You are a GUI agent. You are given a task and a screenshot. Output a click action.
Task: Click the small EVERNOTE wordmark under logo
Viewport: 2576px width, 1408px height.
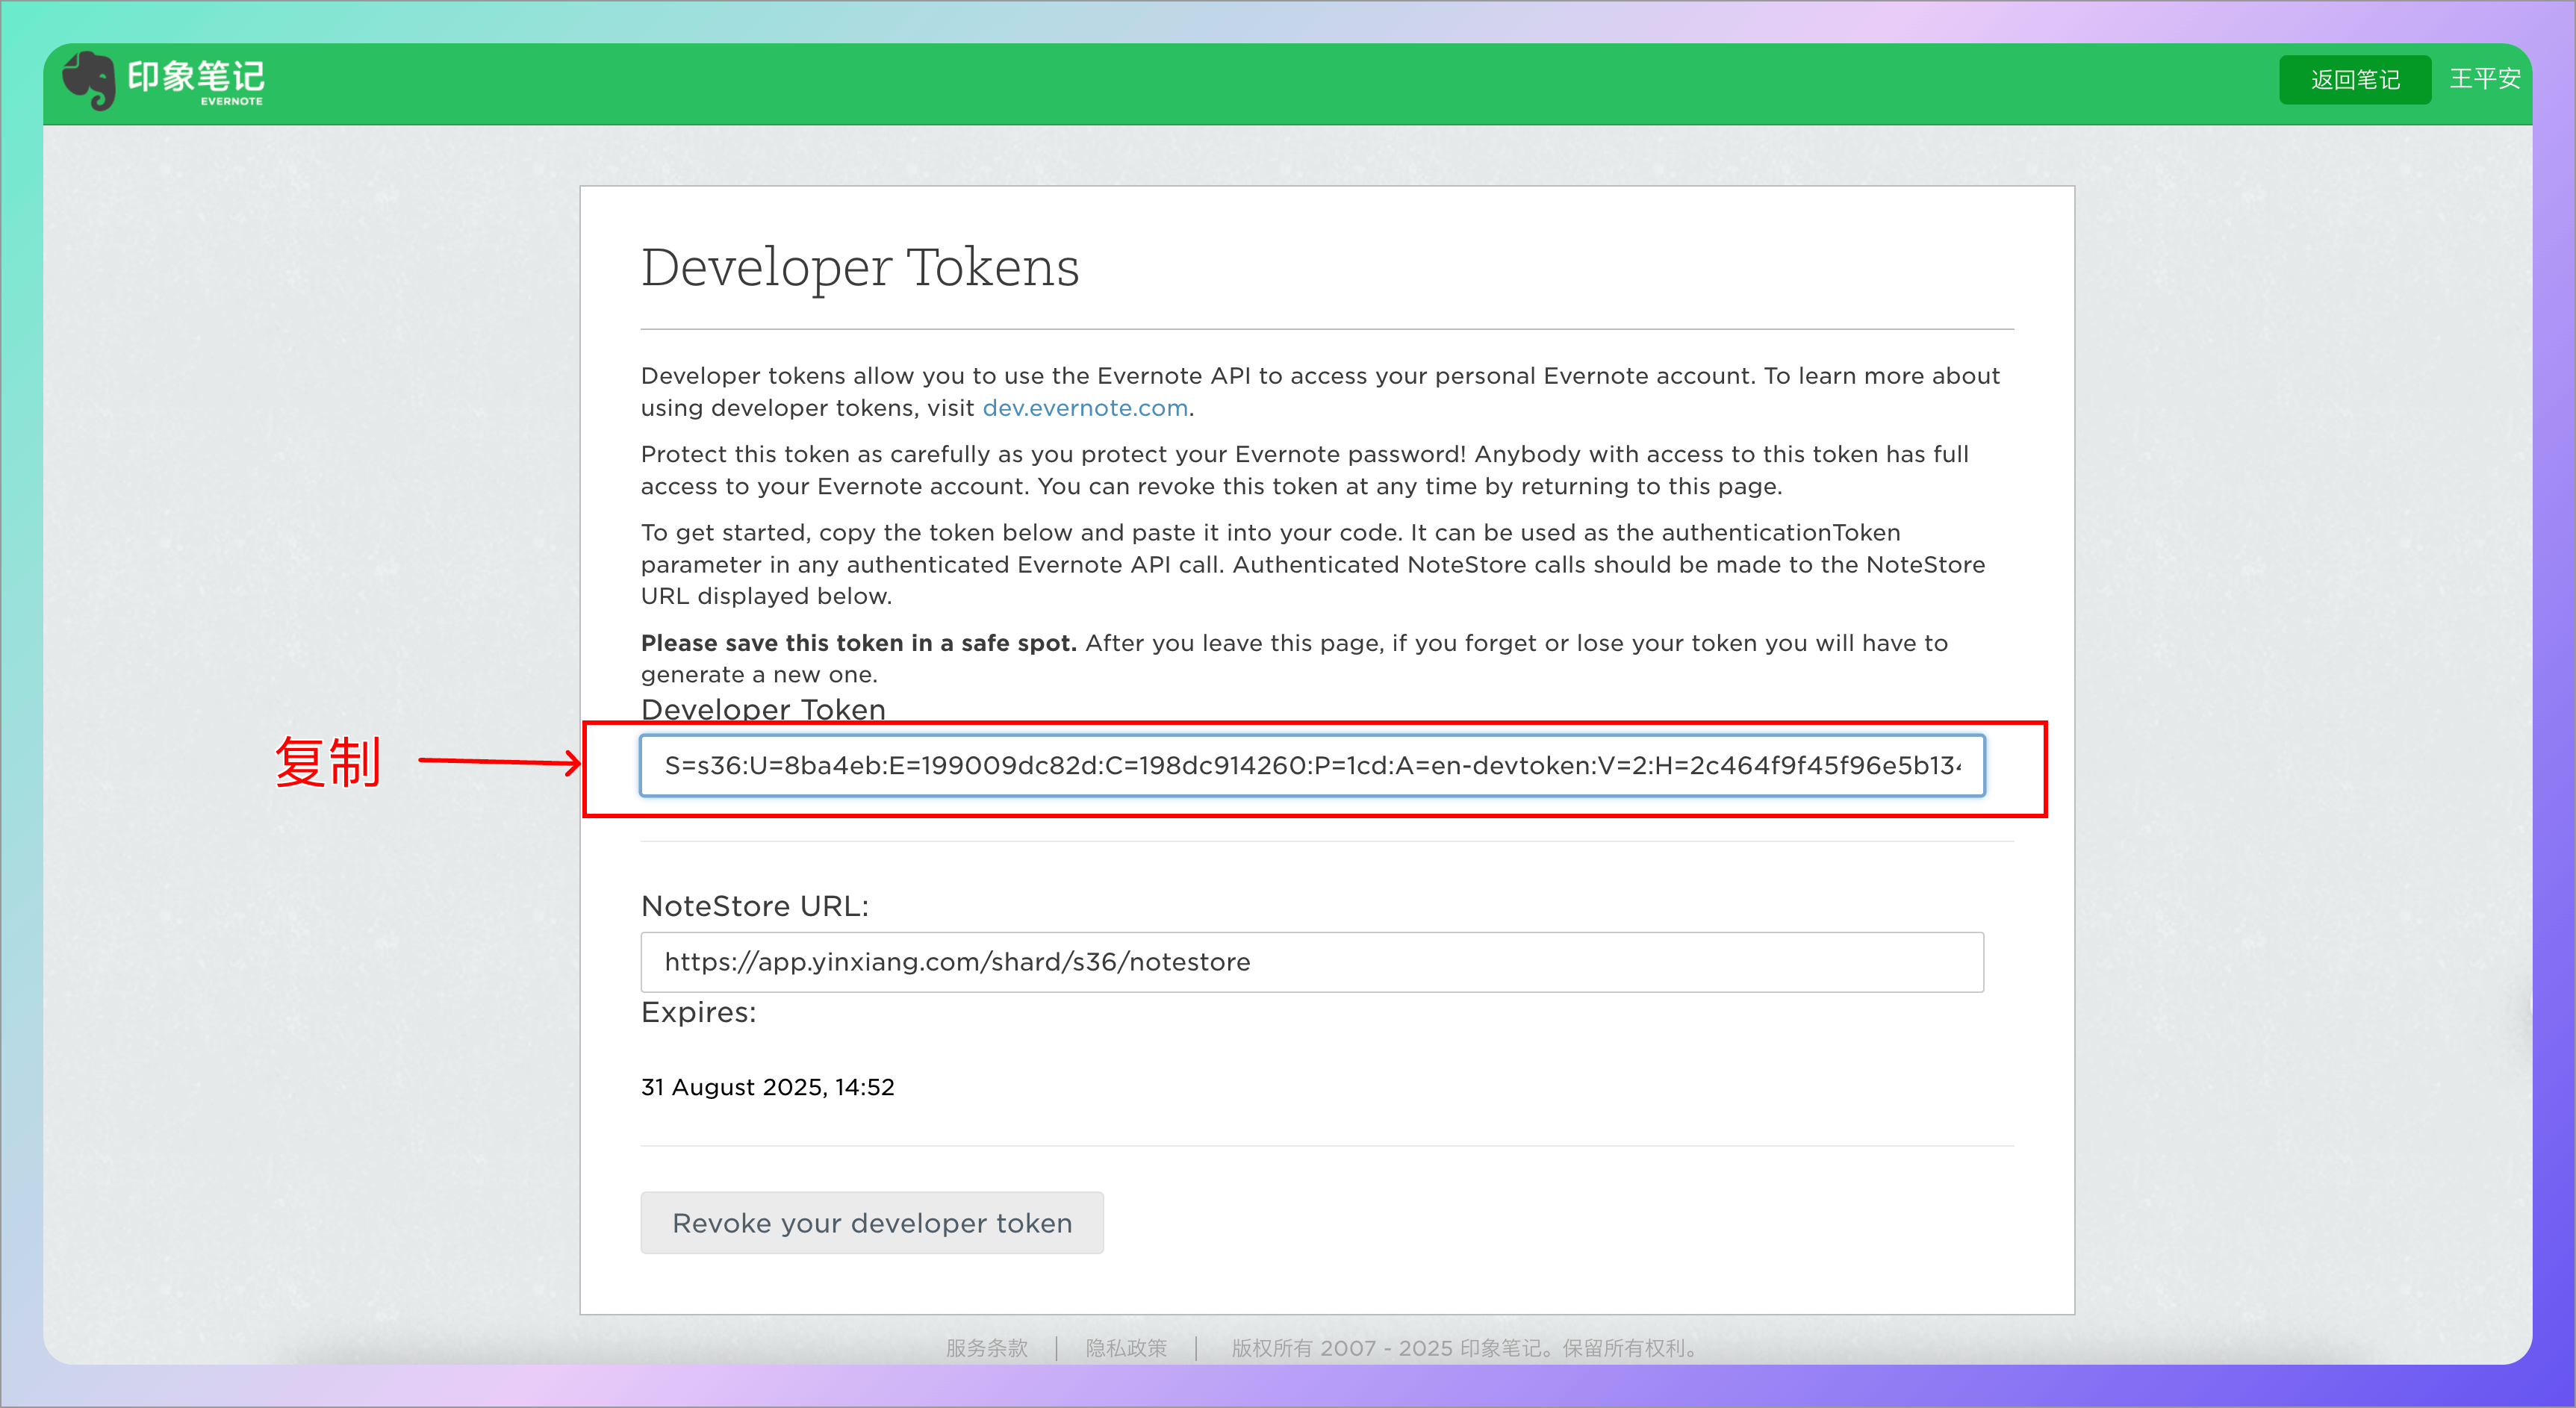click(x=231, y=101)
